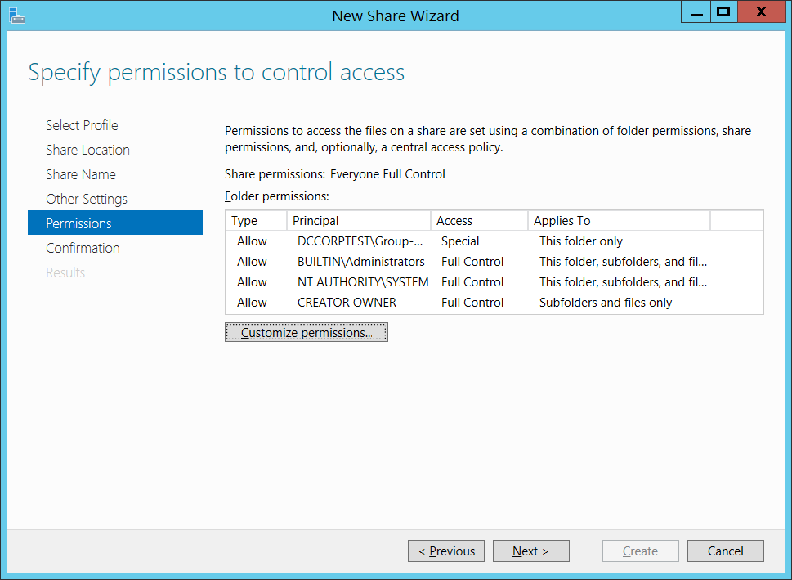This screenshot has height=580, width=792.
Task: Maximize the New Share Wizard window
Action: (x=724, y=11)
